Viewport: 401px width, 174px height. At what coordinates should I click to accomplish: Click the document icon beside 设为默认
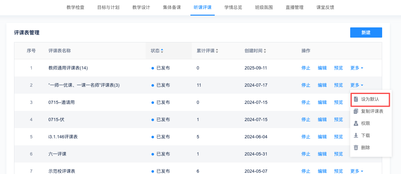(x=356, y=99)
